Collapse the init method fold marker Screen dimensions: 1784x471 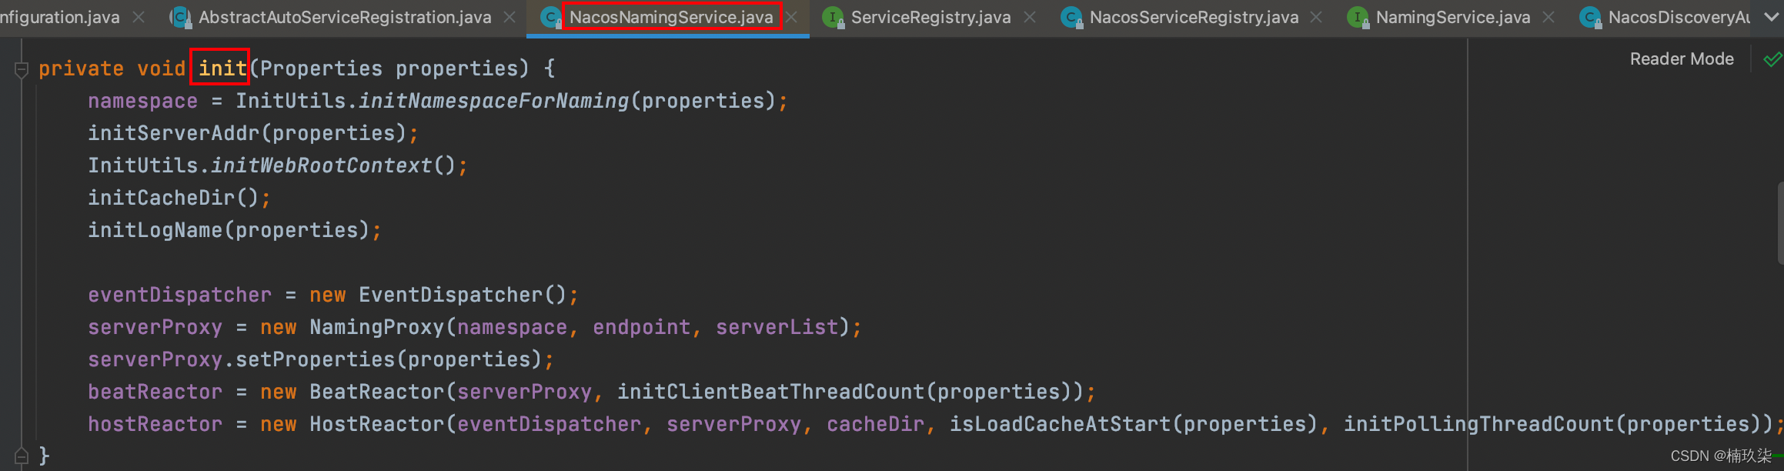[22, 69]
